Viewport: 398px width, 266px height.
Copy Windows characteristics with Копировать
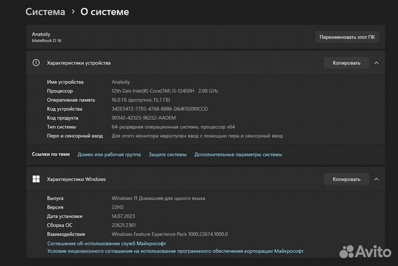[x=347, y=179]
